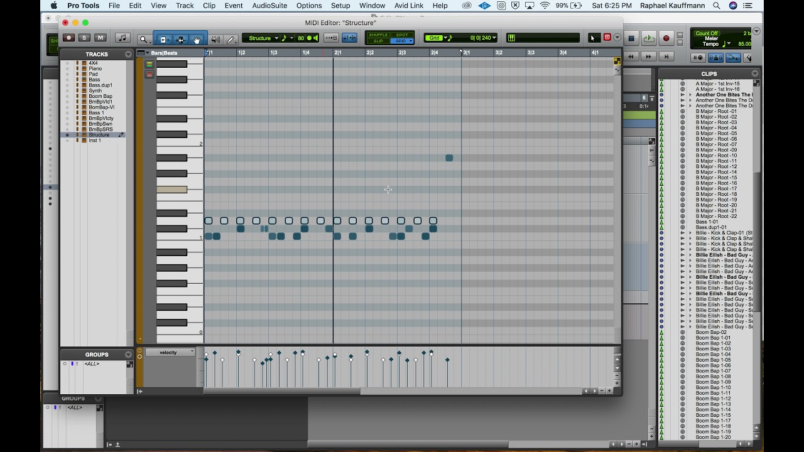The height and width of the screenshot is (452, 804).
Task: Click the MIDI editor horizontal scrollbar
Action: pos(282,391)
